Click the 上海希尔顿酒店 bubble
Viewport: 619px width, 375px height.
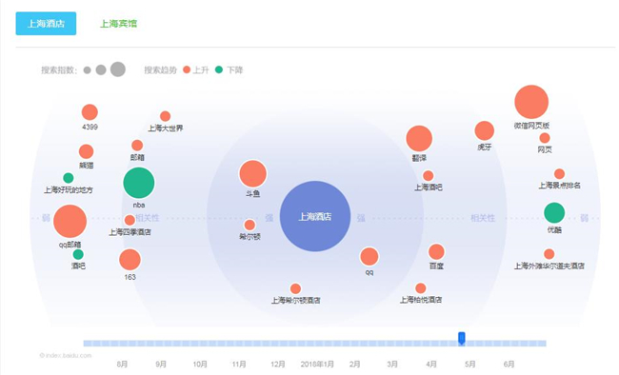tap(295, 289)
